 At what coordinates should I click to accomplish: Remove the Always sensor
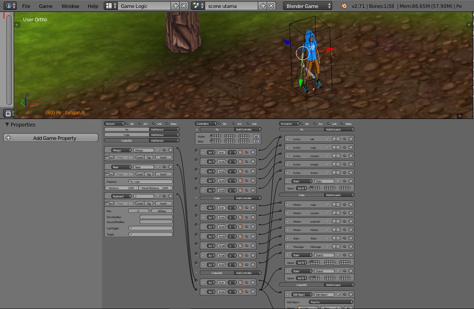[171, 150]
